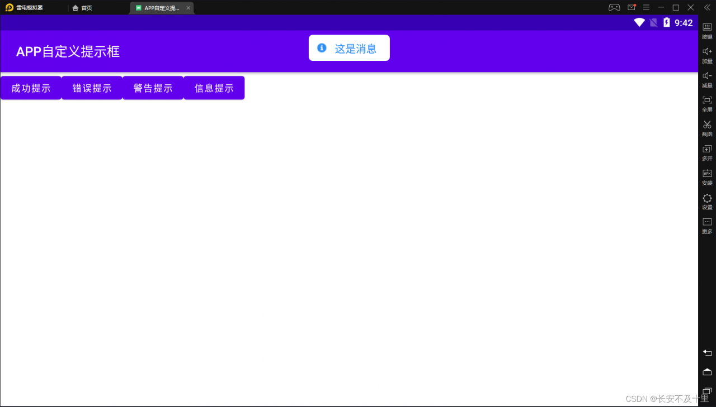The width and height of the screenshot is (716, 407).
Task: Dismiss the 这是消息 toast popup
Action: [349, 48]
